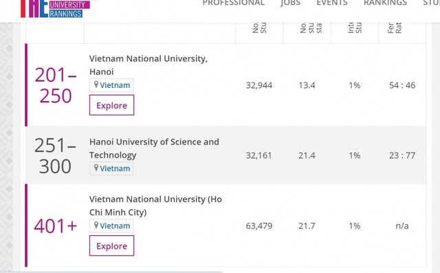This screenshot has width=440, height=273.
Task: Click location pin icon under Hanoi University of Science and Technology
Action: click(x=96, y=168)
